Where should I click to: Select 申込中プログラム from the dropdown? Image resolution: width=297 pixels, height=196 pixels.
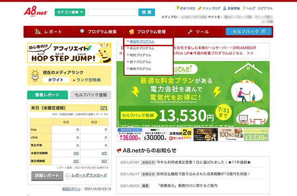click(x=142, y=48)
